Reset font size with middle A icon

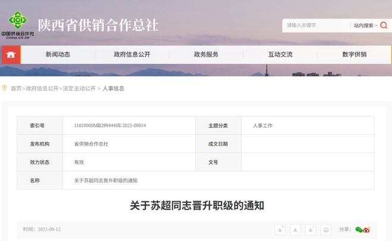[296, 230]
